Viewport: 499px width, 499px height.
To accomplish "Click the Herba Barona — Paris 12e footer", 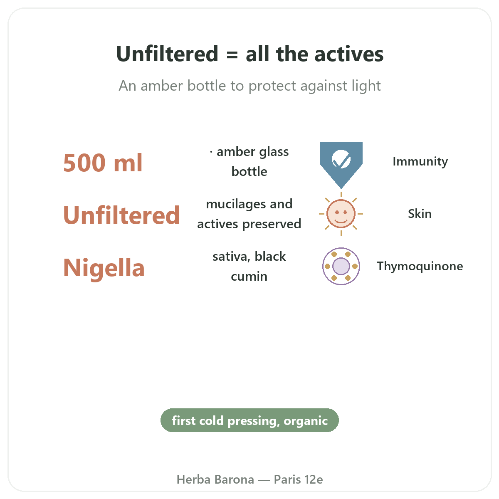I will [x=249, y=479].
